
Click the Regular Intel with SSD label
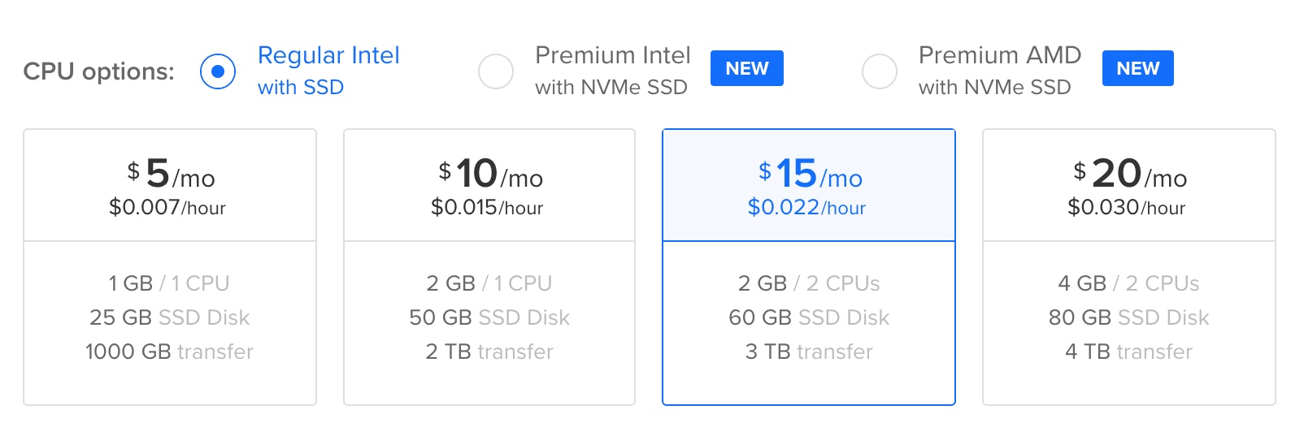pyautogui.click(x=328, y=71)
